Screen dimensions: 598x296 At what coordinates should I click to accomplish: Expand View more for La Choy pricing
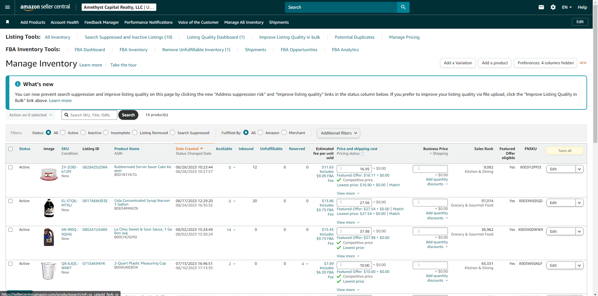pyautogui.click(x=348, y=256)
